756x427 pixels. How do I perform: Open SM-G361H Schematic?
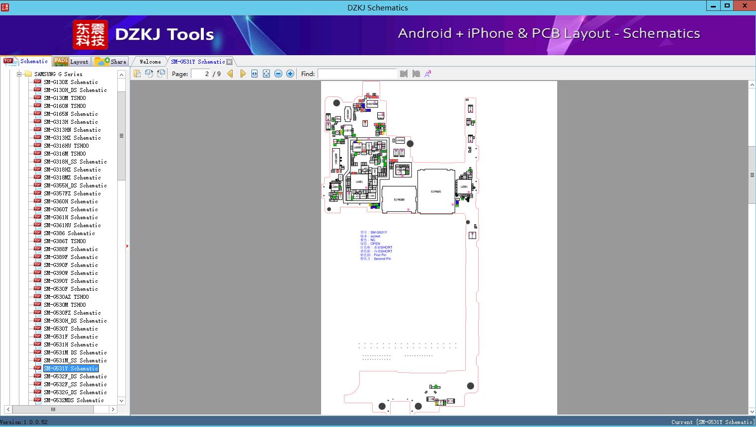[71, 217]
